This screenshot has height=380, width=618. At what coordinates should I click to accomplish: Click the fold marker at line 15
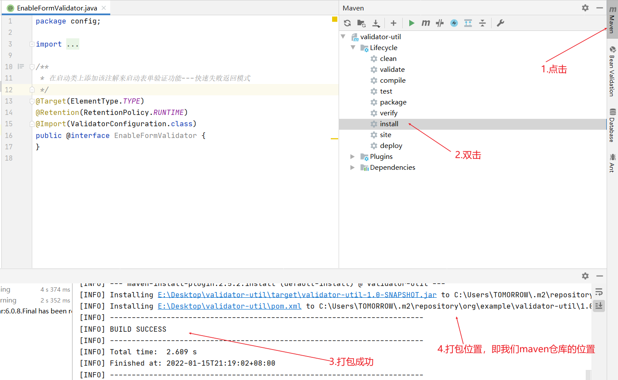[x=32, y=124]
